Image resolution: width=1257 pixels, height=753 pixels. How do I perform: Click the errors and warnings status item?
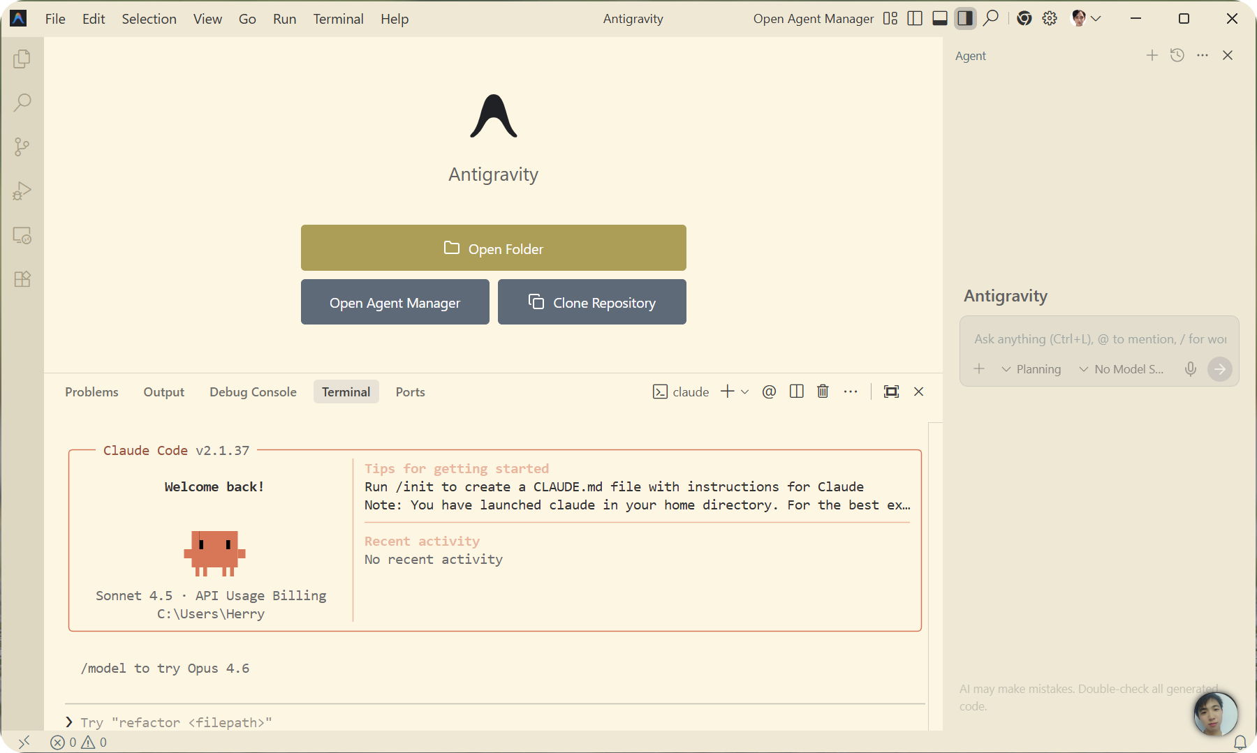tap(78, 742)
